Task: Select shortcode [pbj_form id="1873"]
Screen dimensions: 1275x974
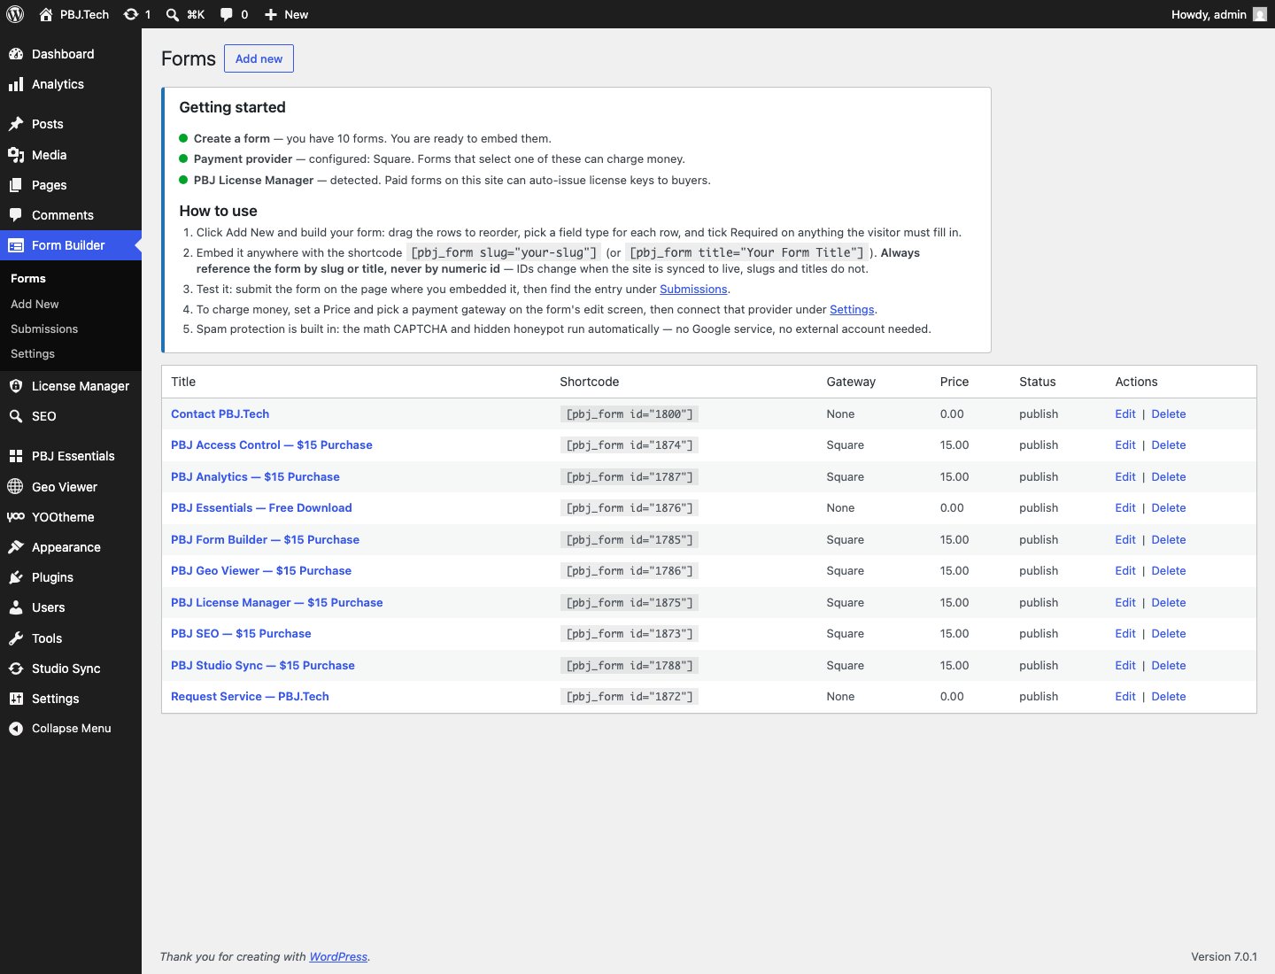Action: pyautogui.click(x=630, y=633)
